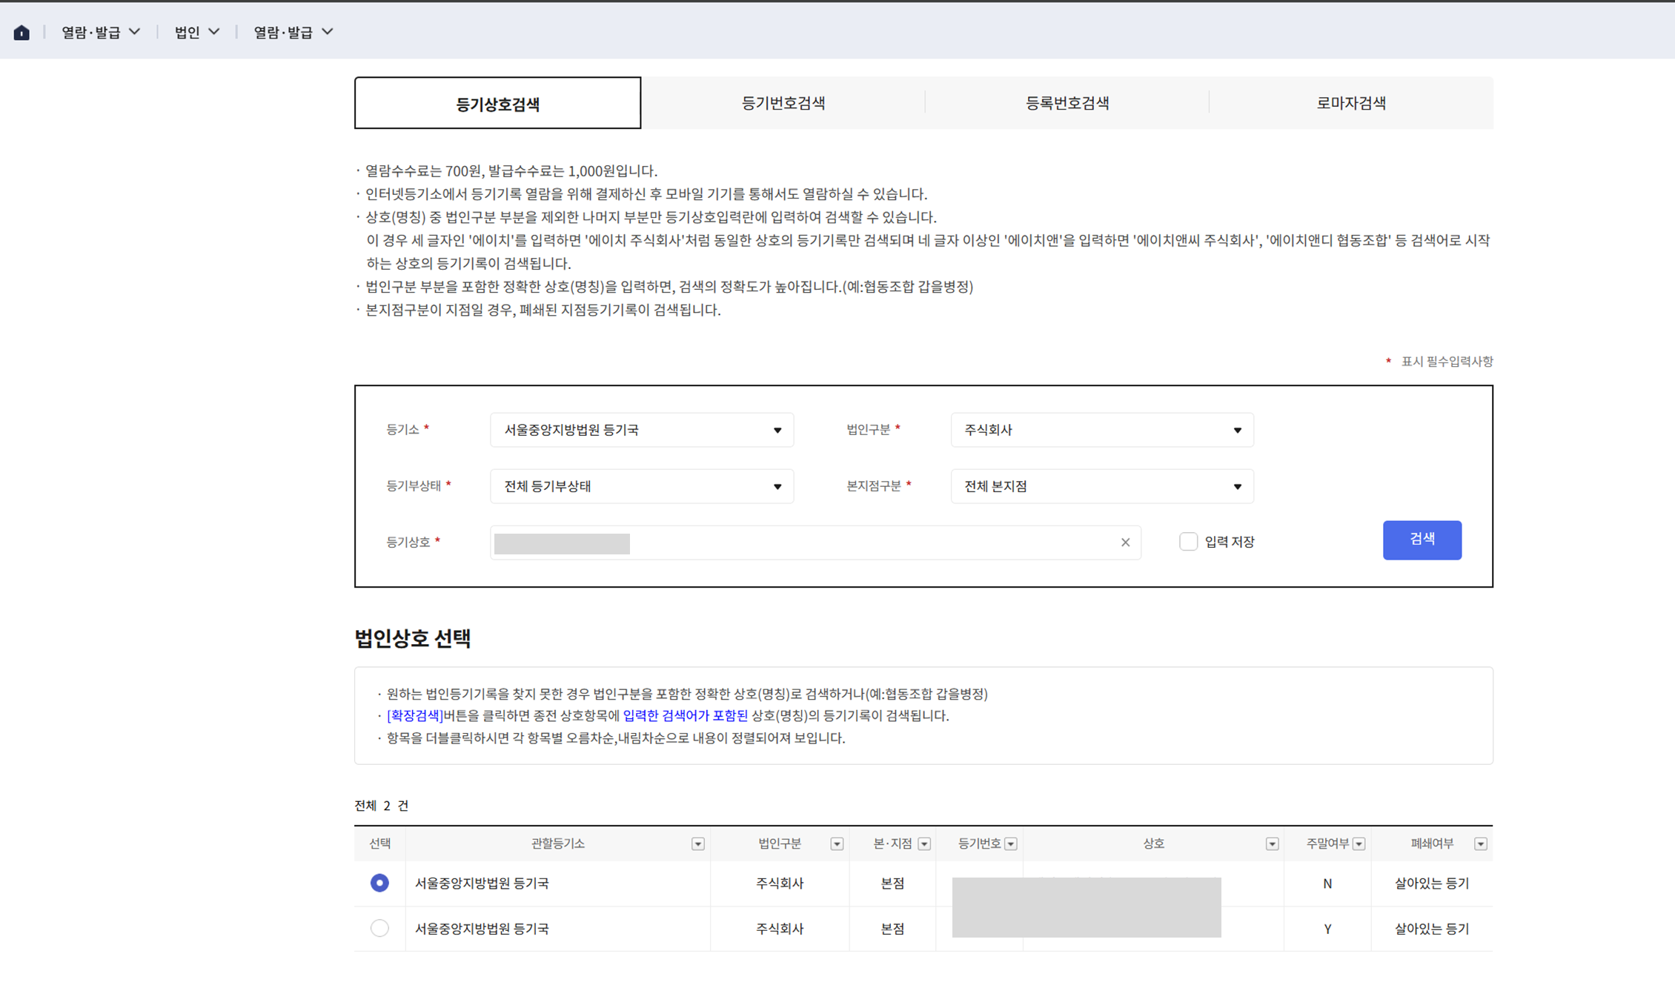Image resolution: width=1675 pixels, height=1008 pixels.
Task: Select the first result row radio button
Action: 379,883
